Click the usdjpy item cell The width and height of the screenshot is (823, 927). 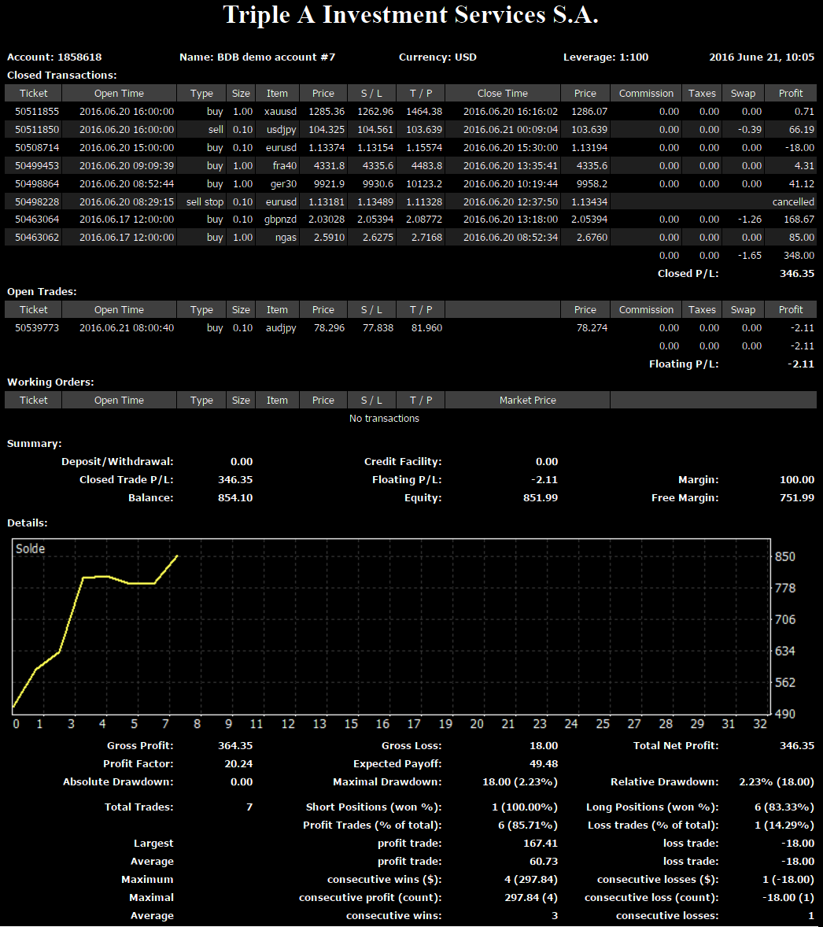[282, 130]
